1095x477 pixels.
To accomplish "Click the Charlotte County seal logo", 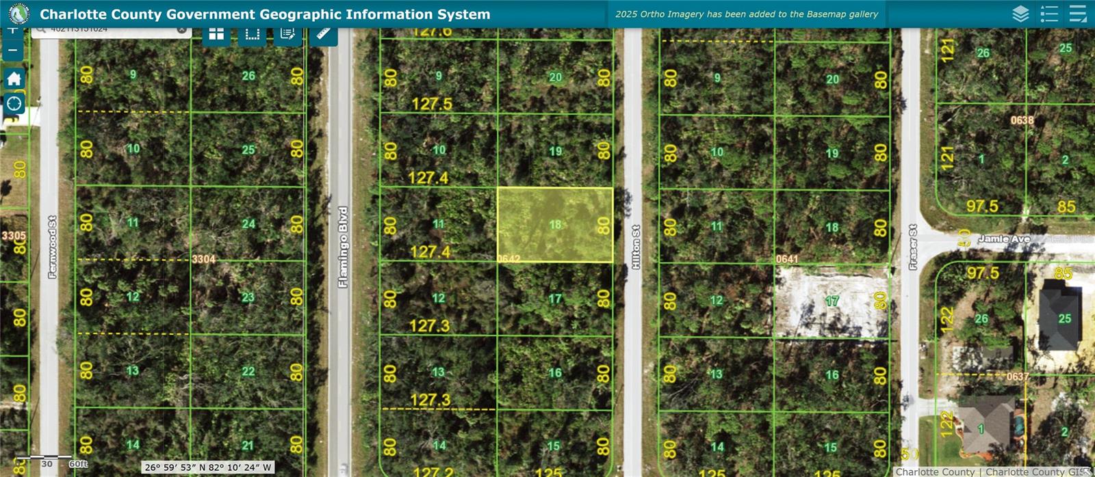I will [18, 14].
